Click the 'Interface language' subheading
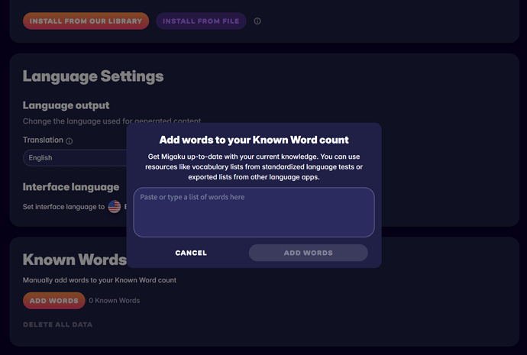Viewport: 527px width, 355px height. coord(71,187)
